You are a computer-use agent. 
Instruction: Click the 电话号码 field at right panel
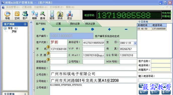click(x=161, y=65)
